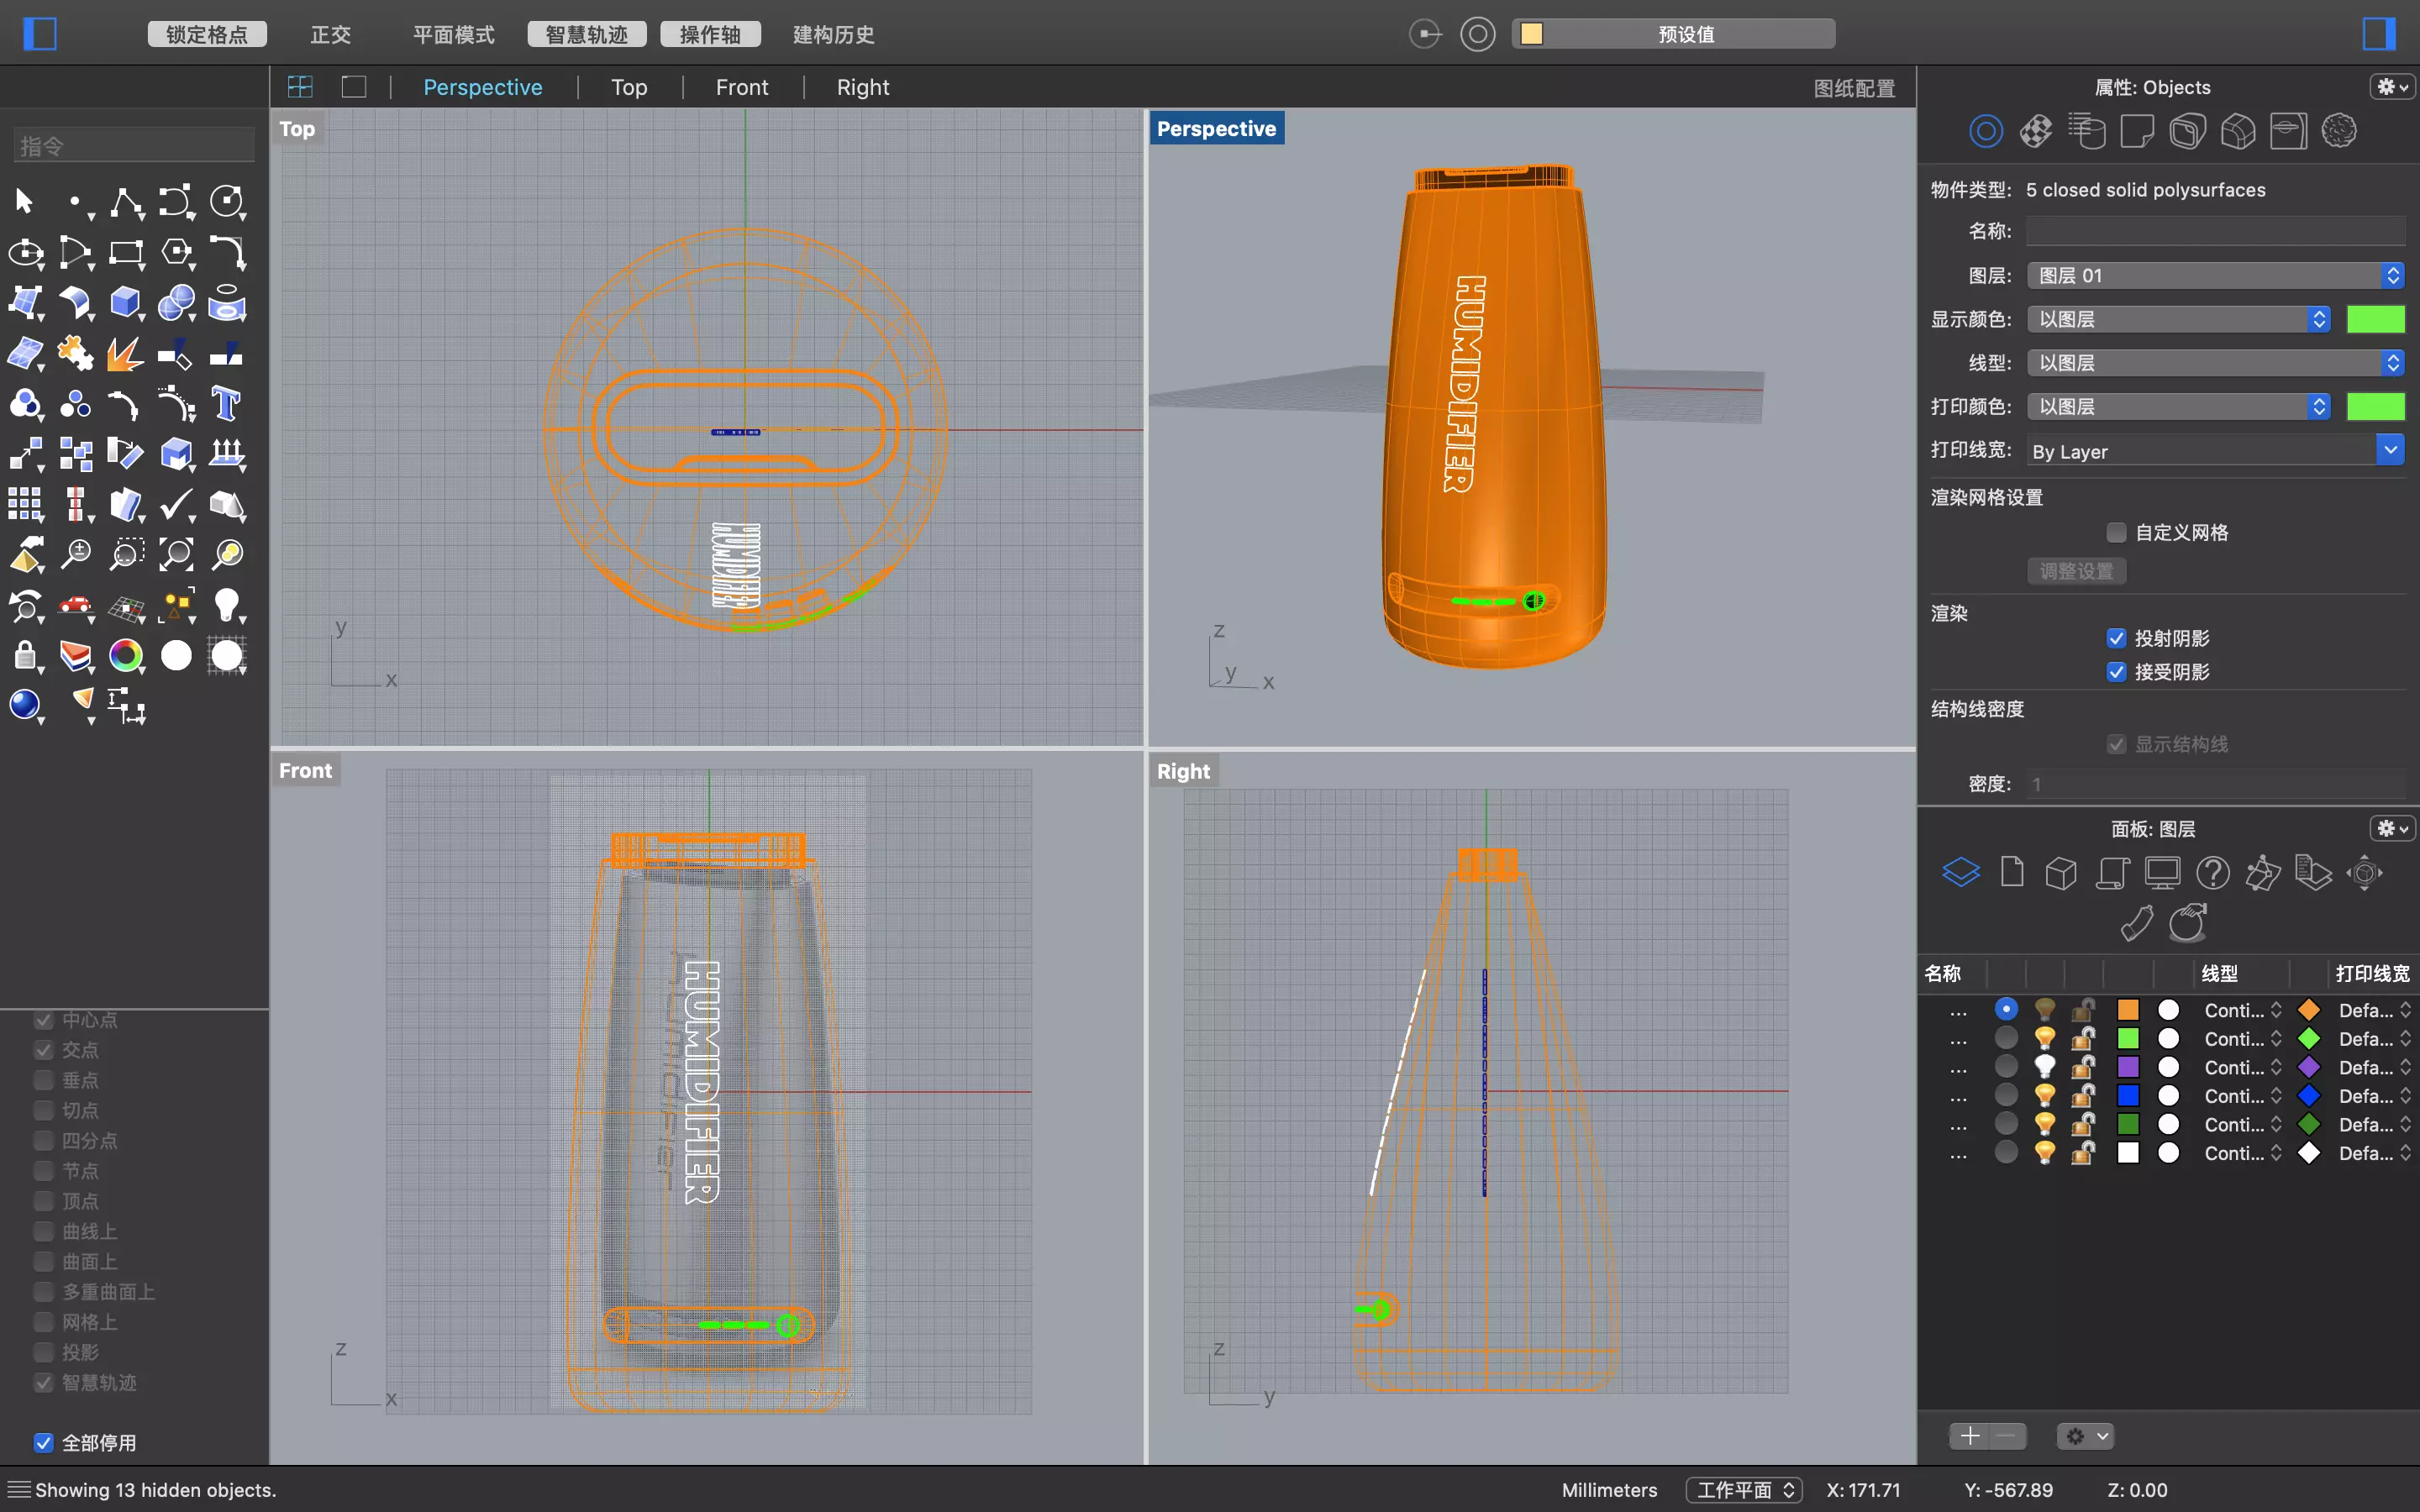The width and height of the screenshot is (2420, 1512).
Task: Toggle the 正交 ortho button
Action: click(x=331, y=34)
